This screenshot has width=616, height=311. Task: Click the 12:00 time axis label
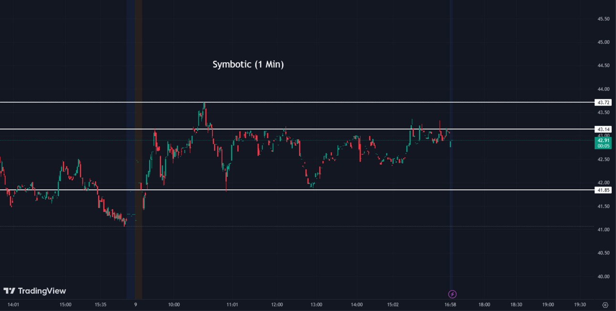277,305
